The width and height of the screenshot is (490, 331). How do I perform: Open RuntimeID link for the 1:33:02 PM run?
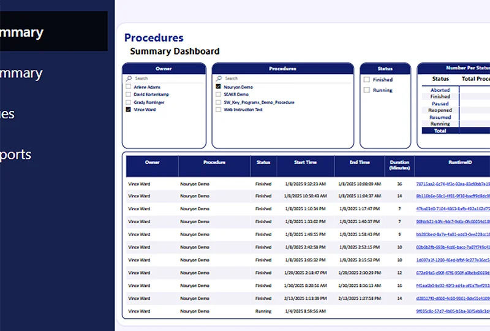[x=453, y=221]
